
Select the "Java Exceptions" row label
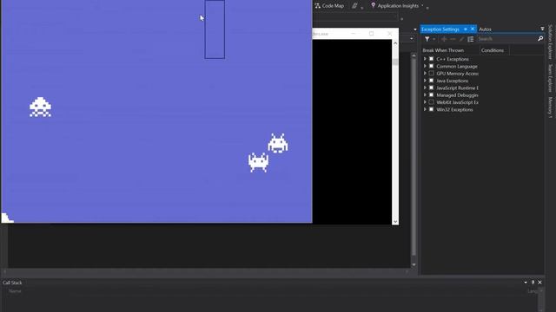[x=452, y=81]
